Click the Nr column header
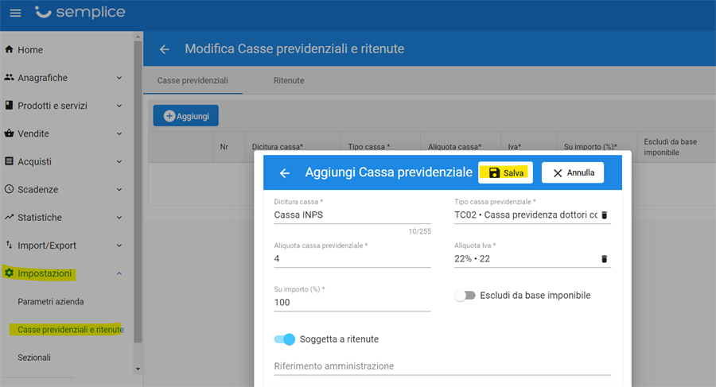Screen dimensions: 716x387 [x=224, y=147]
